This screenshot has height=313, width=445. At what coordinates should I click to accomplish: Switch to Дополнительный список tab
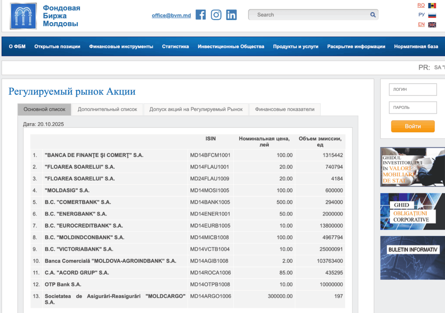pyautogui.click(x=107, y=109)
